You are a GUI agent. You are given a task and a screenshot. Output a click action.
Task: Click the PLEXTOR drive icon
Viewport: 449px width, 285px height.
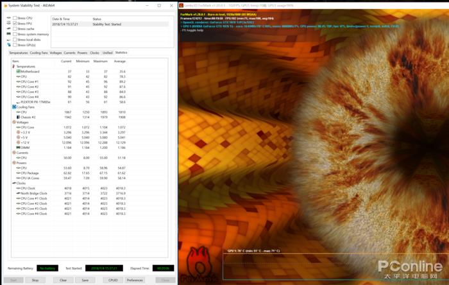point(19,102)
